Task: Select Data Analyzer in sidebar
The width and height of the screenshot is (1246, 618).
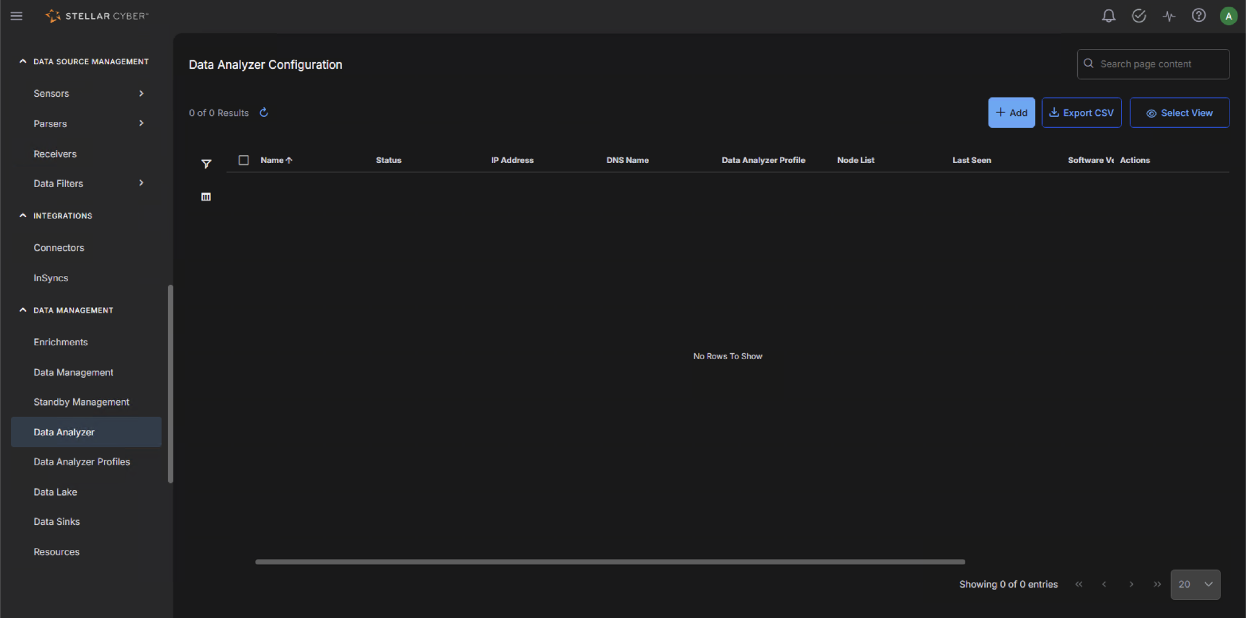Action: 86,432
